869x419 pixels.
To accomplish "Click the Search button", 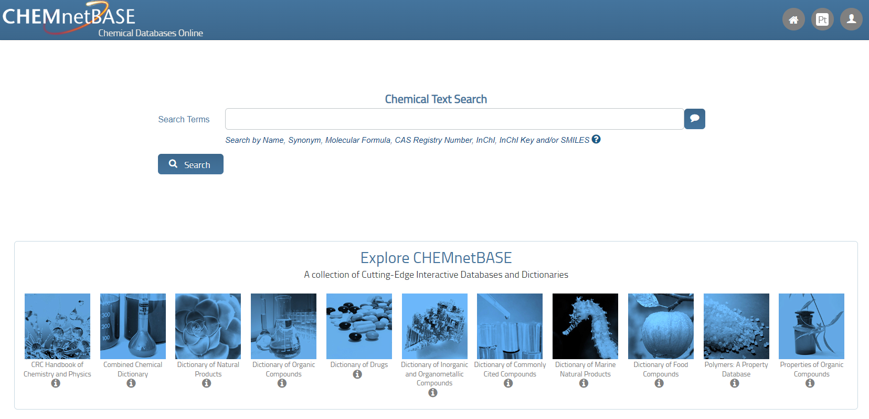I will [190, 164].
